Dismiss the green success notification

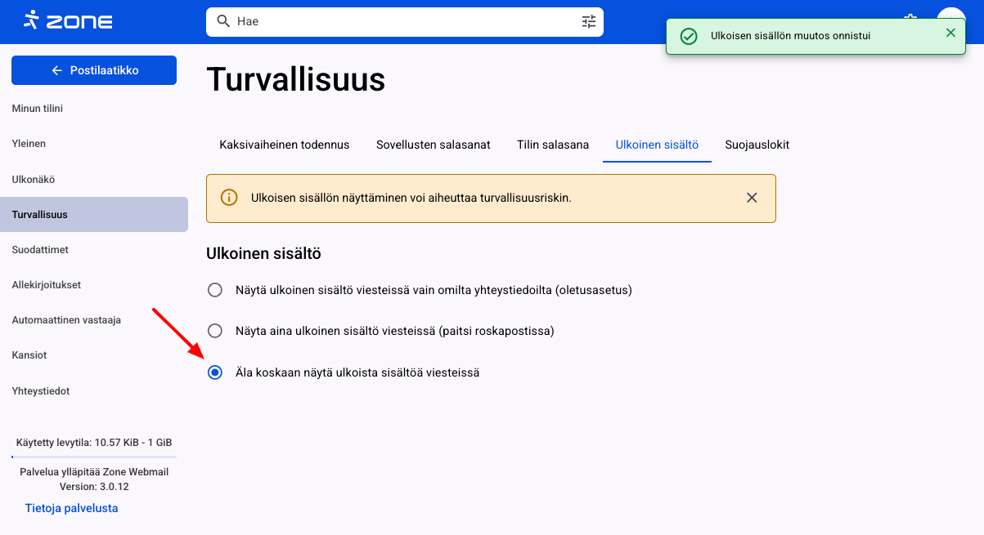(x=950, y=33)
